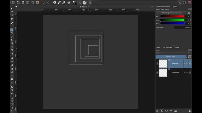Select the eyedropper icon in top toolbar

pos(64,3)
